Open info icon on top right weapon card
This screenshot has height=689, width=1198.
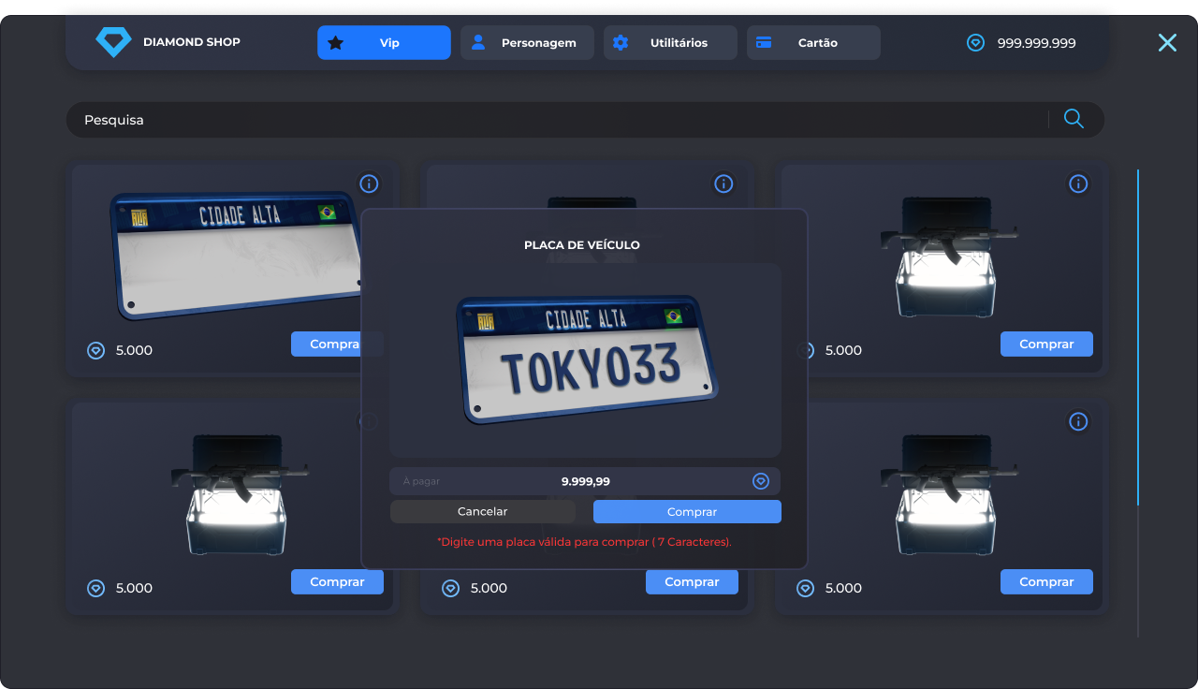pos(1078,183)
